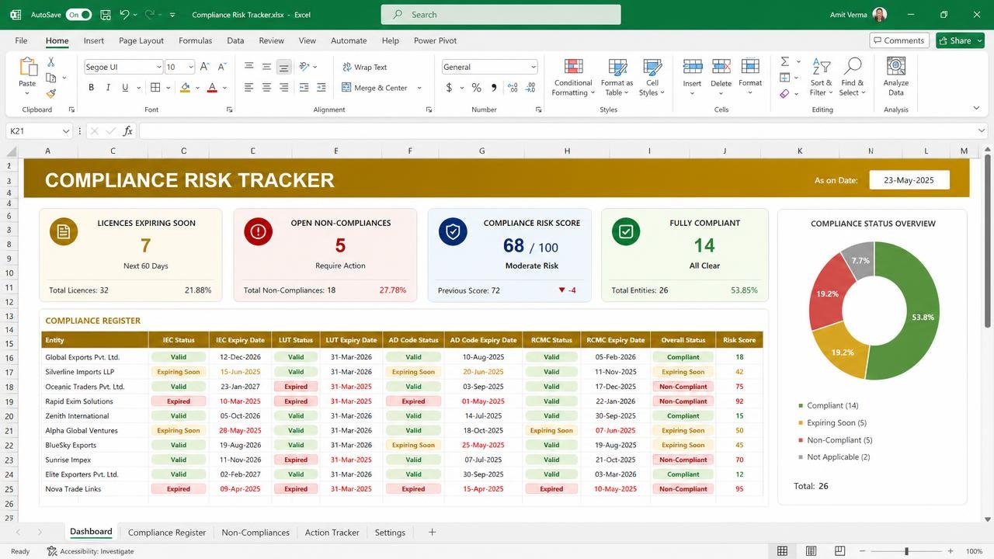Zoom in using plus button
Screen dimensions: 994x559
tap(951, 551)
